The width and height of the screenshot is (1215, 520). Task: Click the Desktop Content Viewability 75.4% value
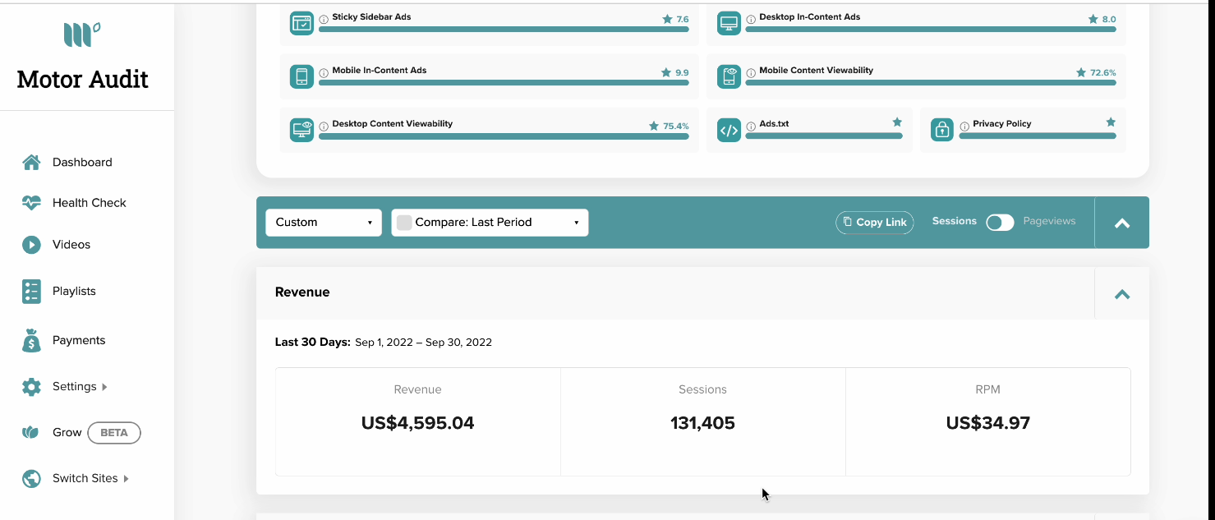point(676,126)
